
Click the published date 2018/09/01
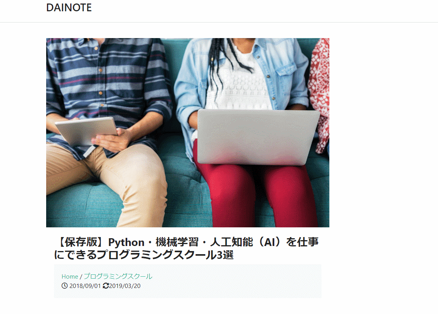[x=85, y=286]
